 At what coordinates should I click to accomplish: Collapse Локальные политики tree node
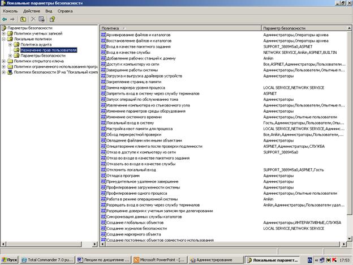click(3, 39)
